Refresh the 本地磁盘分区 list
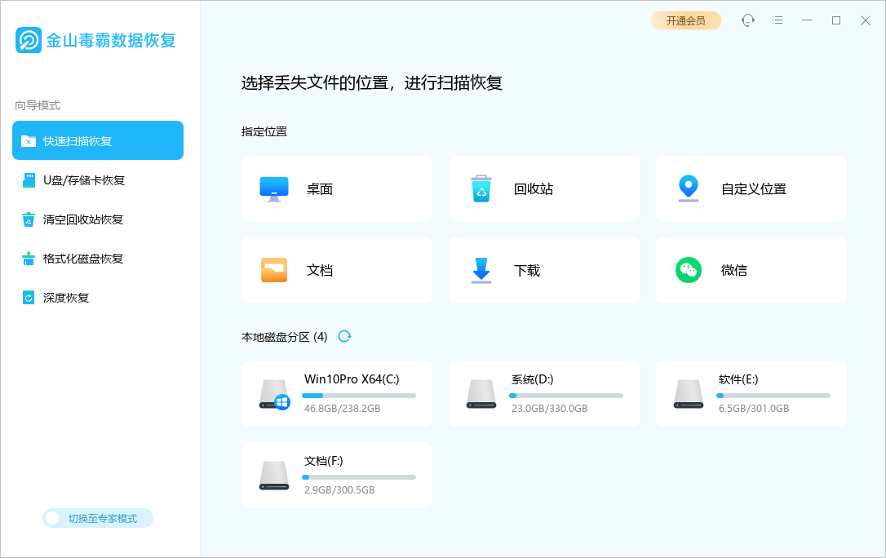 click(344, 337)
